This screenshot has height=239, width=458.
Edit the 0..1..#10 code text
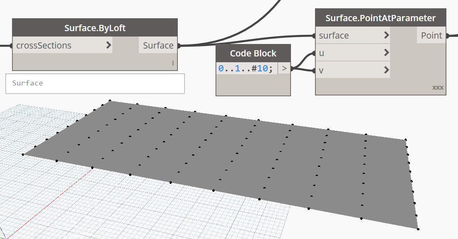pyautogui.click(x=245, y=68)
